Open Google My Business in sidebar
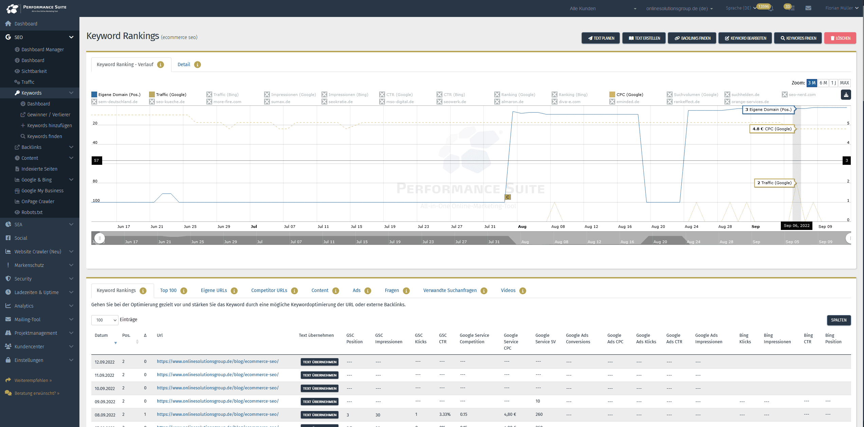The width and height of the screenshot is (864, 427). tap(42, 191)
